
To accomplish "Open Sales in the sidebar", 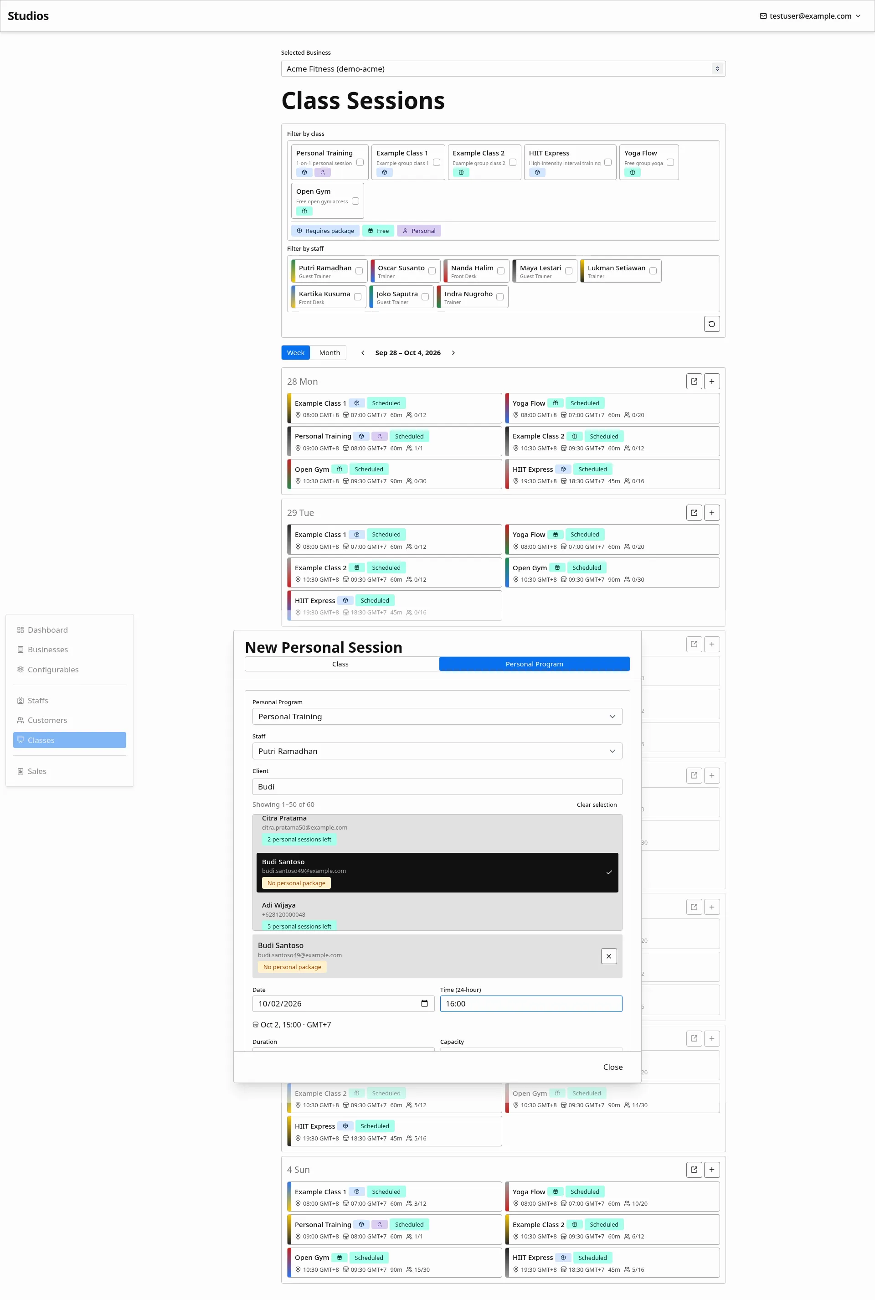I will click(x=70, y=771).
